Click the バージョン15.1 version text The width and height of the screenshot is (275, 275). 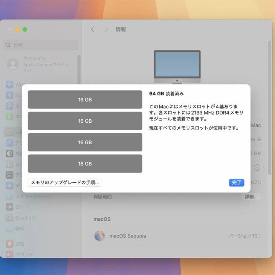point(244,236)
